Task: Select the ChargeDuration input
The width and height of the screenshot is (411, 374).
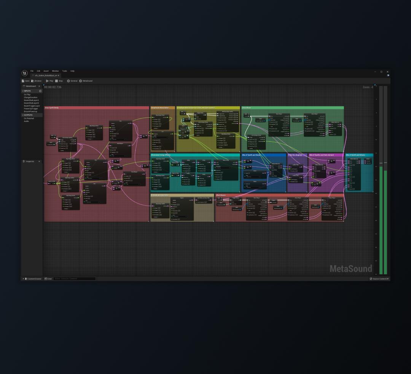Action: pos(31,97)
